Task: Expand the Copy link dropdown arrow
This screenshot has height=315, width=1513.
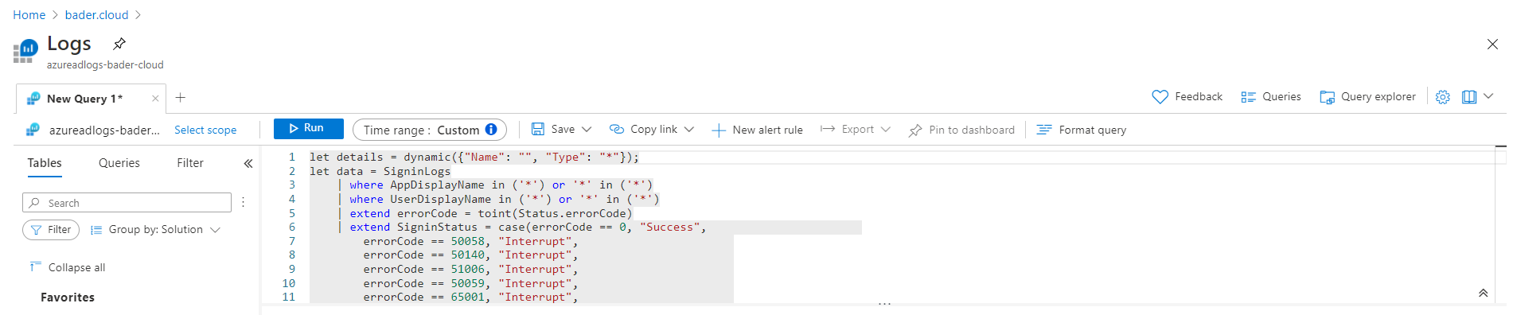Action: [689, 129]
